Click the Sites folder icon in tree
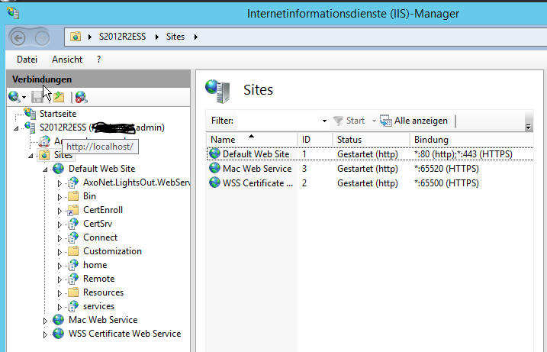 (x=44, y=155)
